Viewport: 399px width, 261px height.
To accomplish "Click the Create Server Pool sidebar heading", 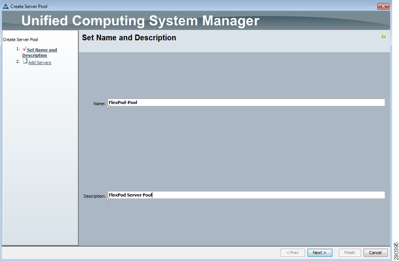I will [x=20, y=40].
